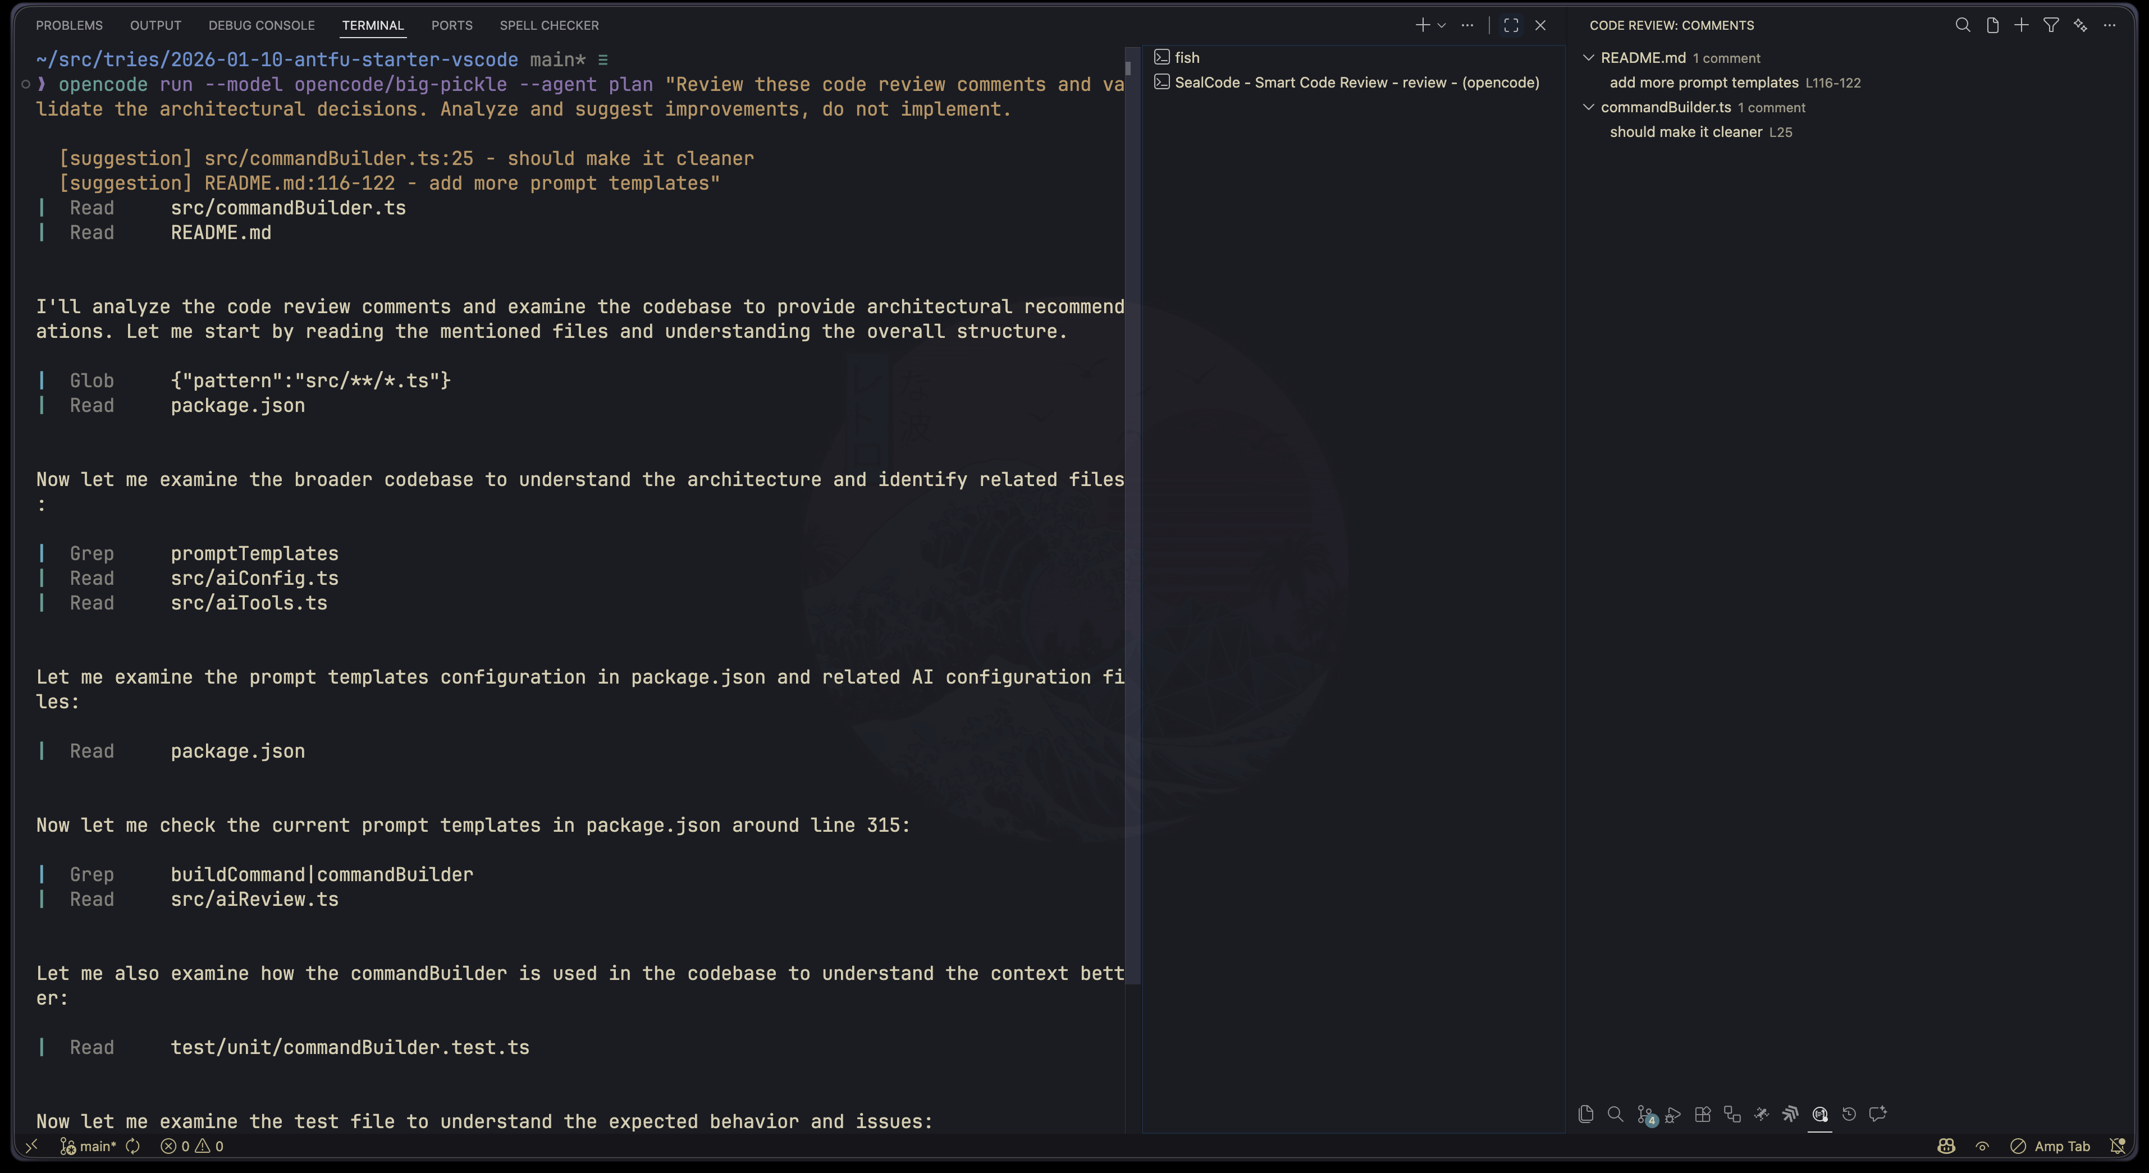Click the AI sparkles icon in comments header

coord(2080,25)
